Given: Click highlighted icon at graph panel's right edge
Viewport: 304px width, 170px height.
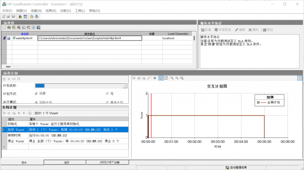Looking at the screenshot, I should click(x=300, y=78).
